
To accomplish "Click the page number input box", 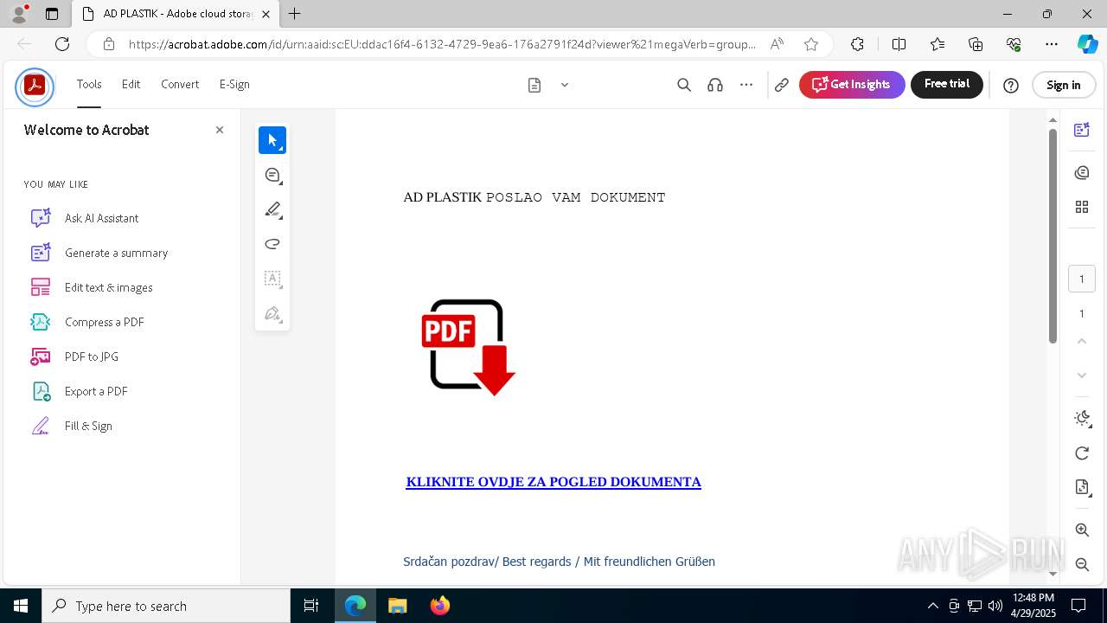I will 1082,279.
